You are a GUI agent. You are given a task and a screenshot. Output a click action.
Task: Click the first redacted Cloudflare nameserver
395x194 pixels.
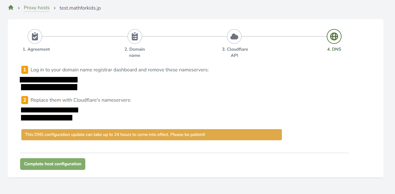tap(49, 110)
